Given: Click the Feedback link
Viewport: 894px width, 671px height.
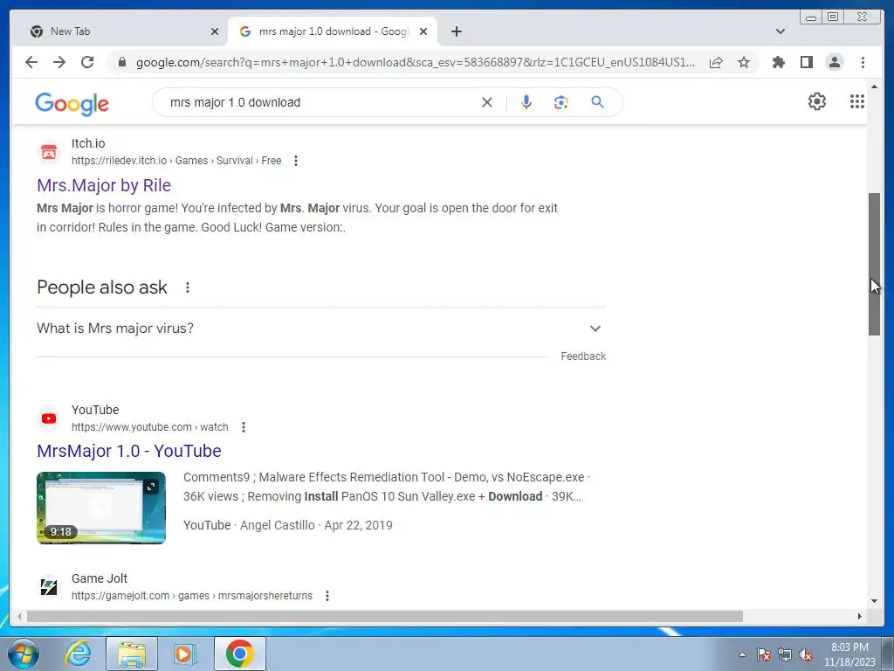Looking at the screenshot, I should (x=583, y=356).
